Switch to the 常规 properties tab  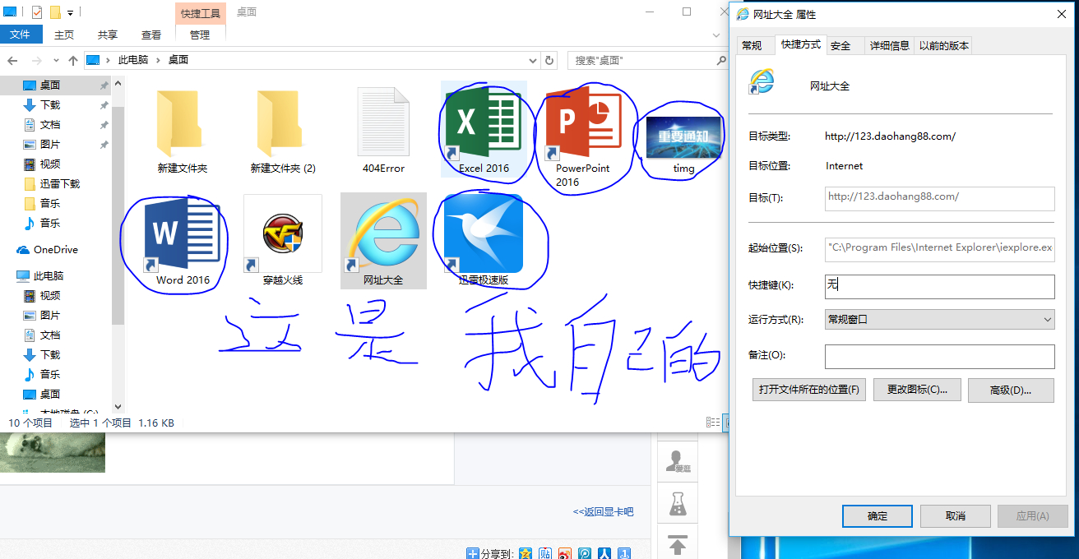[x=752, y=45]
